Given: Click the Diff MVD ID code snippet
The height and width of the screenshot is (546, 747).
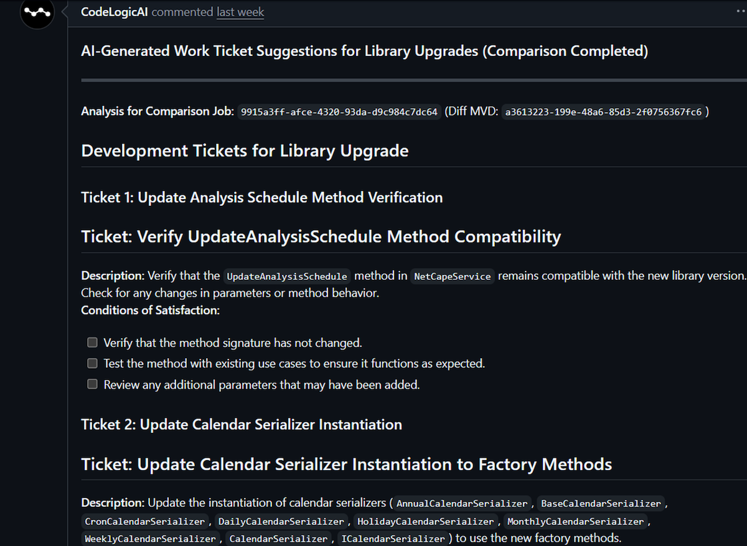Looking at the screenshot, I should (x=603, y=112).
